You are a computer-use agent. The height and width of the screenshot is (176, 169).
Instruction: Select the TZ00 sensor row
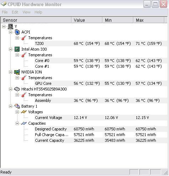(101, 43)
